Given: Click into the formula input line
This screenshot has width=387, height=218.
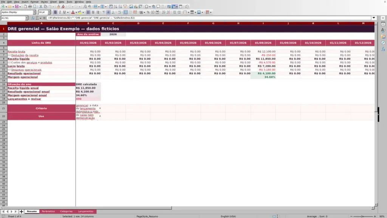Looking at the screenshot, I should pos(209,18).
